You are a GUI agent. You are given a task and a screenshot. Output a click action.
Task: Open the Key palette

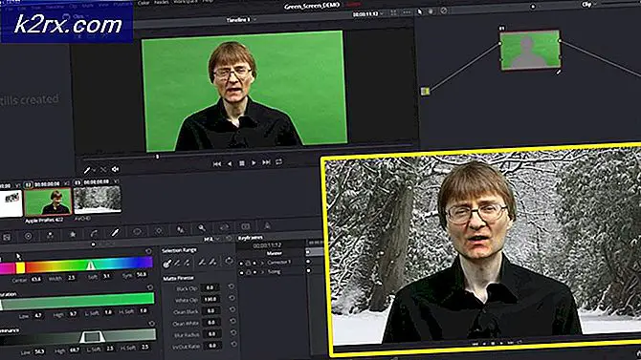pos(202,228)
